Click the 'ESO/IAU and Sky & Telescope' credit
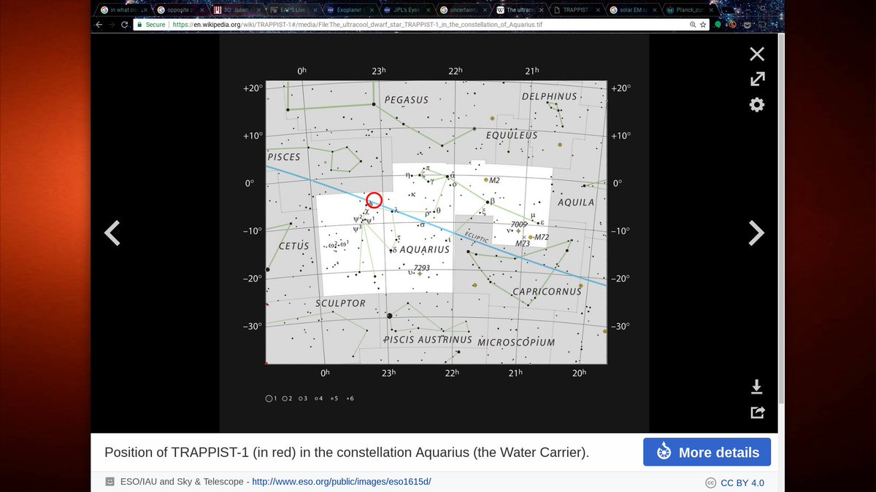This screenshot has height=492, width=876. click(x=182, y=482)
